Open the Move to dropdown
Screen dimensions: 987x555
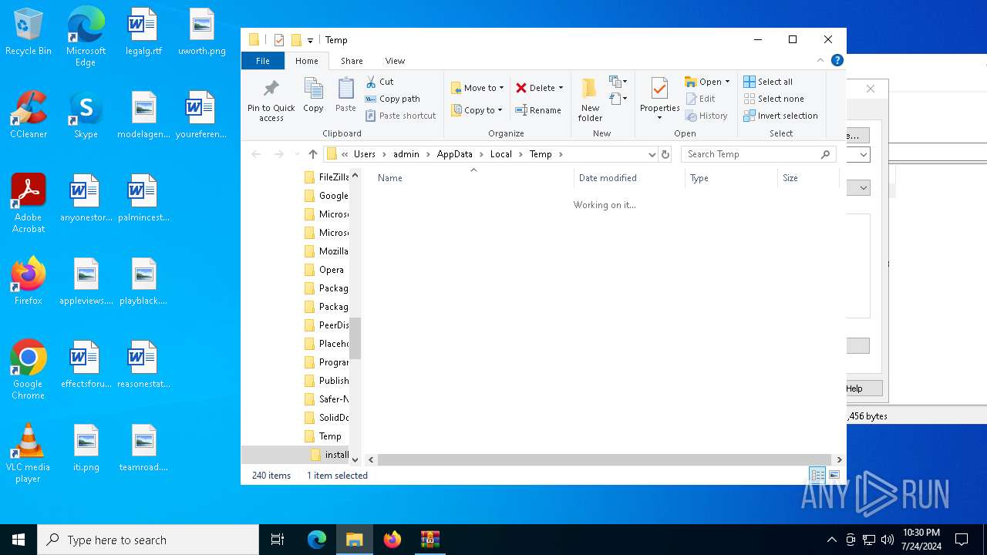(477, 88)
